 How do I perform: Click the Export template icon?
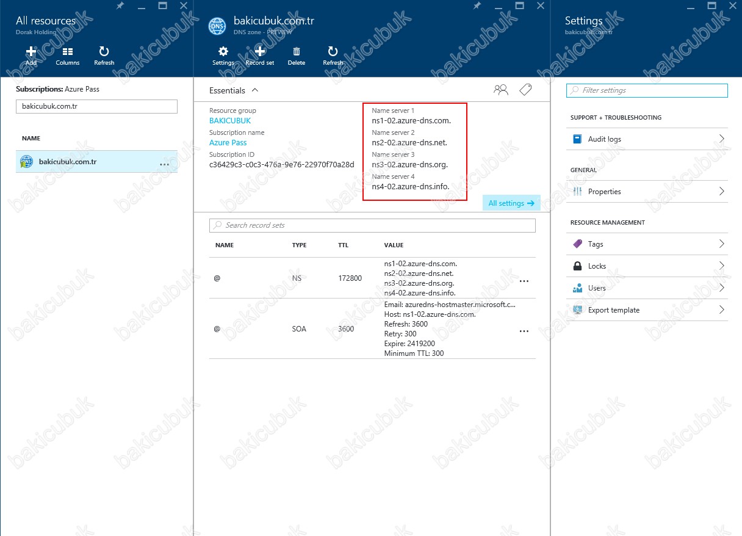[x=577, y=310]
